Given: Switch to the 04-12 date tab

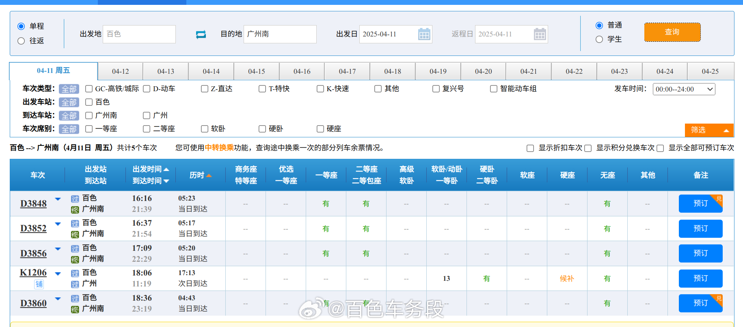Looking at the screenshot, I should [x=120, y=71].
